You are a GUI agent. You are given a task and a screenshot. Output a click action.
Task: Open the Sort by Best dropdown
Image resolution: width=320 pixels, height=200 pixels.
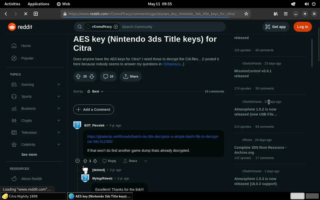tap(95, 91)
